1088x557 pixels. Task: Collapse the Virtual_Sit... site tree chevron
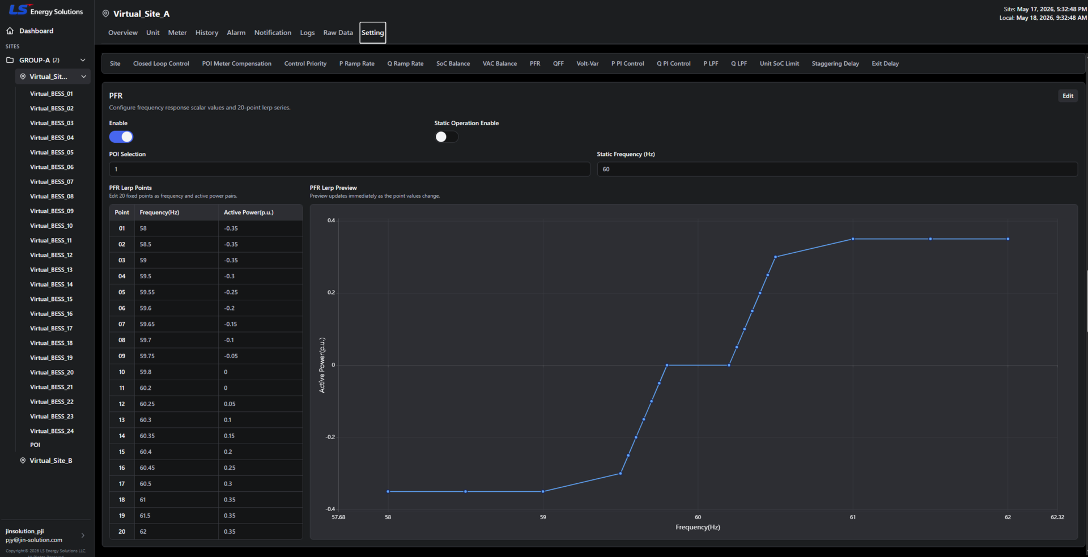[84, 76]
